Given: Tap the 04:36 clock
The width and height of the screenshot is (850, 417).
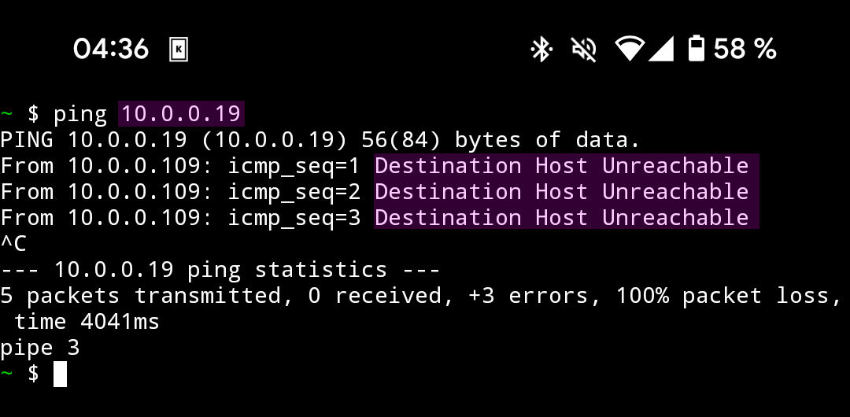Looking at the screenshot, I should 111,50.
